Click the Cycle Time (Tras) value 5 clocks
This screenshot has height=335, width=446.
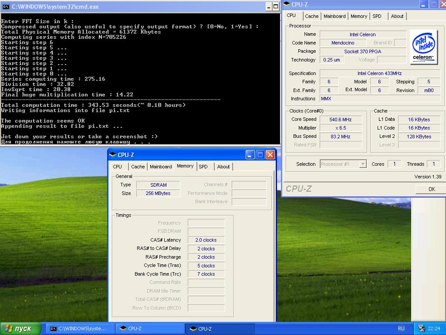[x=206, y=266]
